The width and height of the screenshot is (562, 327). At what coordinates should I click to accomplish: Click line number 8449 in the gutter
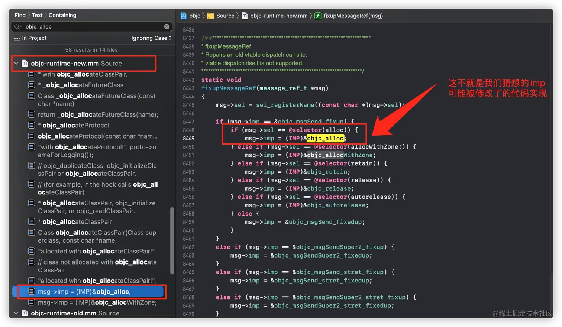(x=188, y=138)
